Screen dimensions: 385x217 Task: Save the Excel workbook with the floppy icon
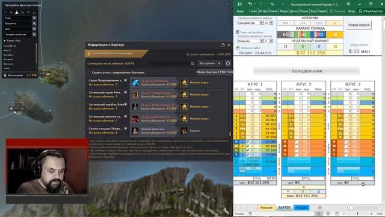pyautogui.click(x=239, y=4)
